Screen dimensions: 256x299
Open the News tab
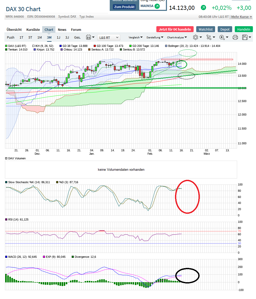click(x=62, y=30)
